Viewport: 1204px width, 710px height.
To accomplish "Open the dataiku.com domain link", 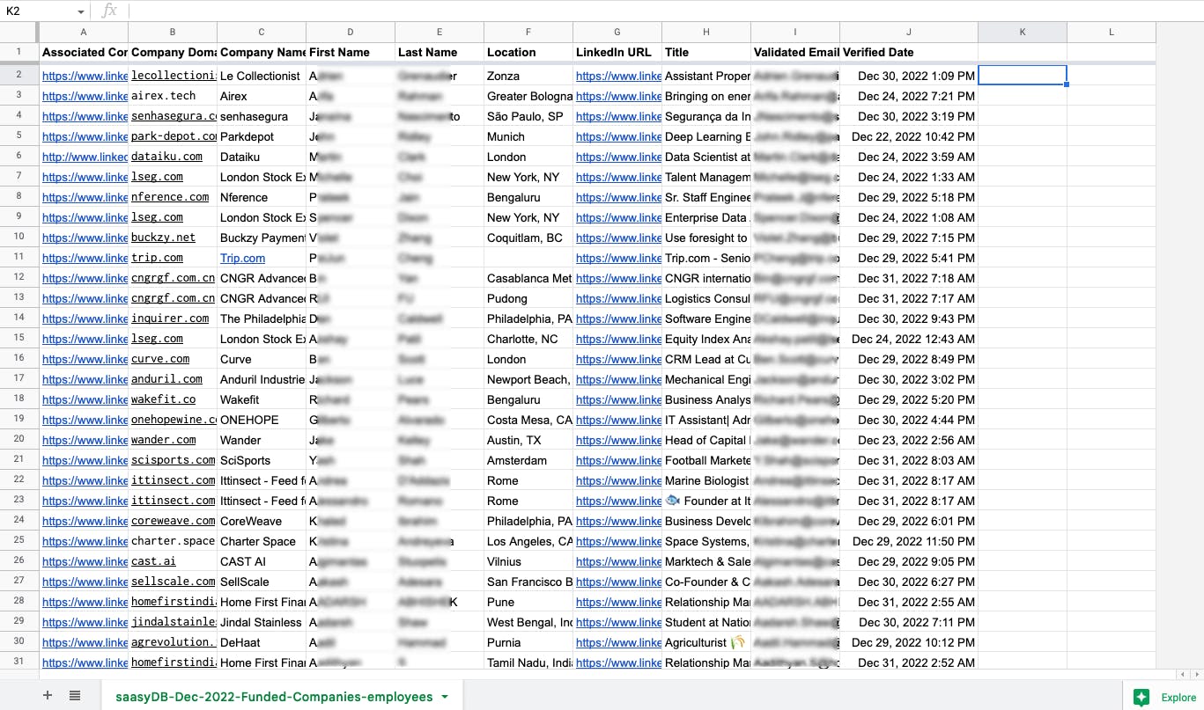I will [167, 157].
